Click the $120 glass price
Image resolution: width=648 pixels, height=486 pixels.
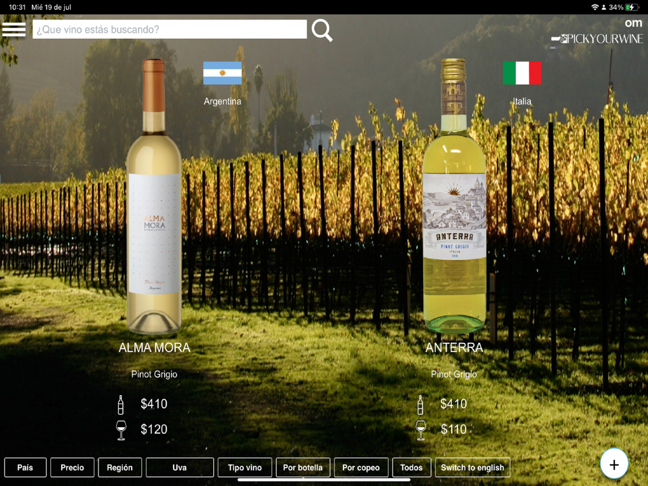[154, 430]
